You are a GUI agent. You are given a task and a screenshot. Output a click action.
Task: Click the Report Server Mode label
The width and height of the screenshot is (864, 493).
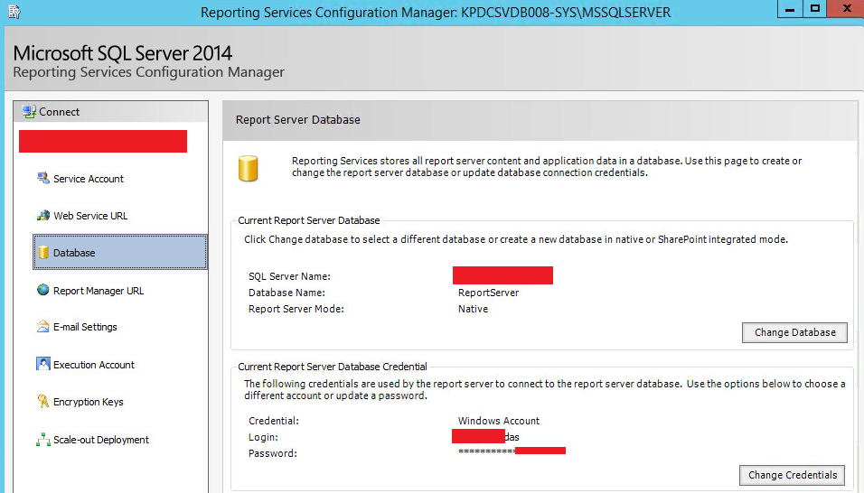click(x=296, y=309)
